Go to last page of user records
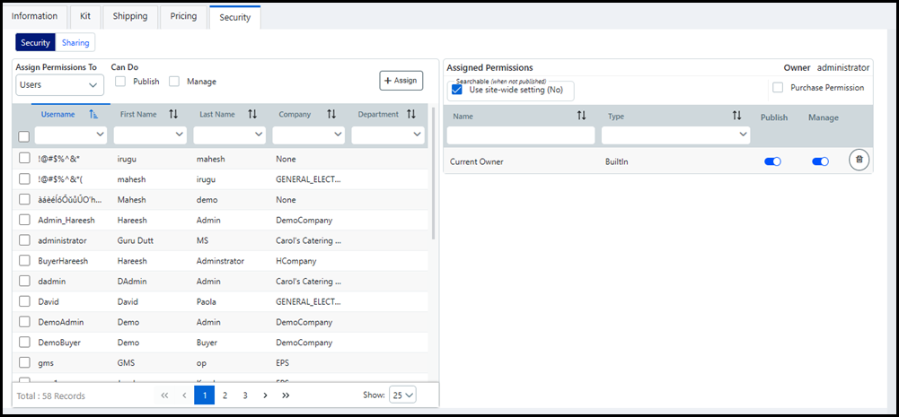The width and height of the screenshot is (899, 417). (286, 395)
